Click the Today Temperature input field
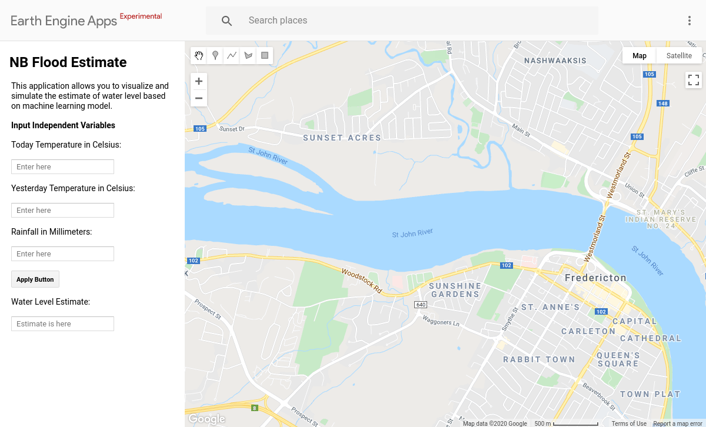 coord(62,166)
